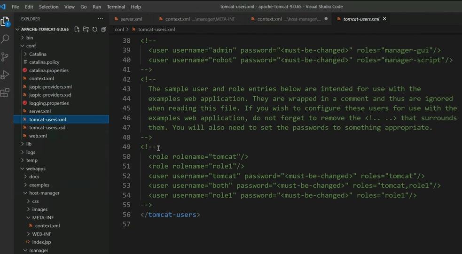Open the Selection menu
The height and width of the screenshot is (254, 462).
click(48, 7)
